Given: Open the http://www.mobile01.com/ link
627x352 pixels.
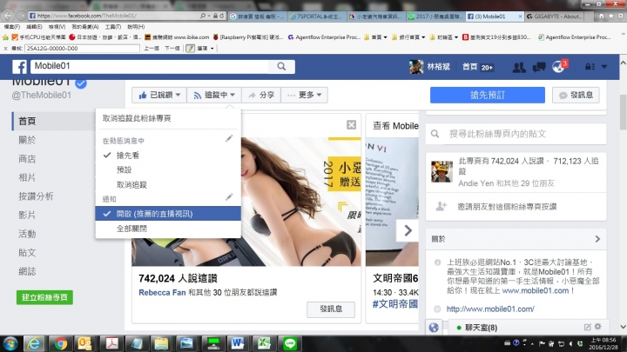Looking at the screenshot, I should coord(490,309).
